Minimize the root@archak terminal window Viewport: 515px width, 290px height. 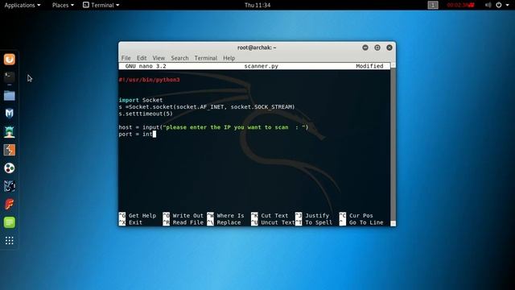[x=365, y=48]
